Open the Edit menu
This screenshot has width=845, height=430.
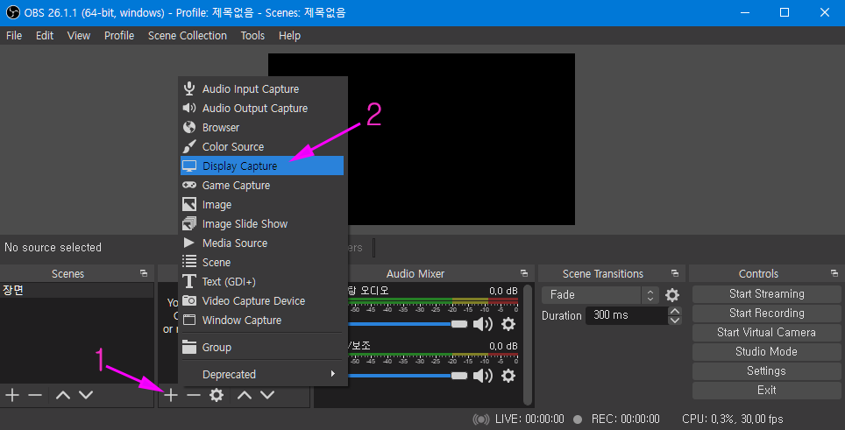45,36
